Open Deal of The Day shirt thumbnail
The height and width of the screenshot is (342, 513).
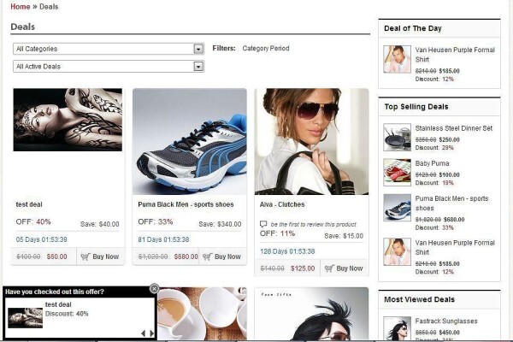click(x=398, y=59)
